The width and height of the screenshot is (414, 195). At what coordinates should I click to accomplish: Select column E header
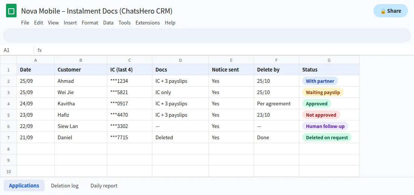pos(231,60)
